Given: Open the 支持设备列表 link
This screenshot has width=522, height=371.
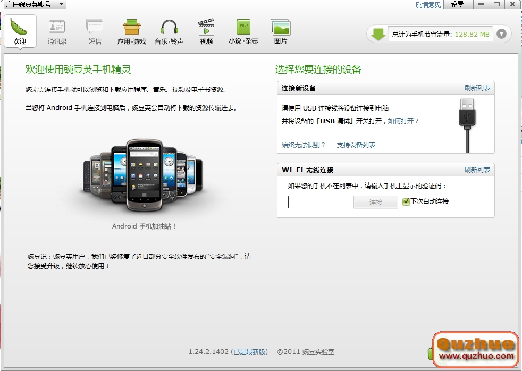Looking at the screenshot, I should (356, 145).
